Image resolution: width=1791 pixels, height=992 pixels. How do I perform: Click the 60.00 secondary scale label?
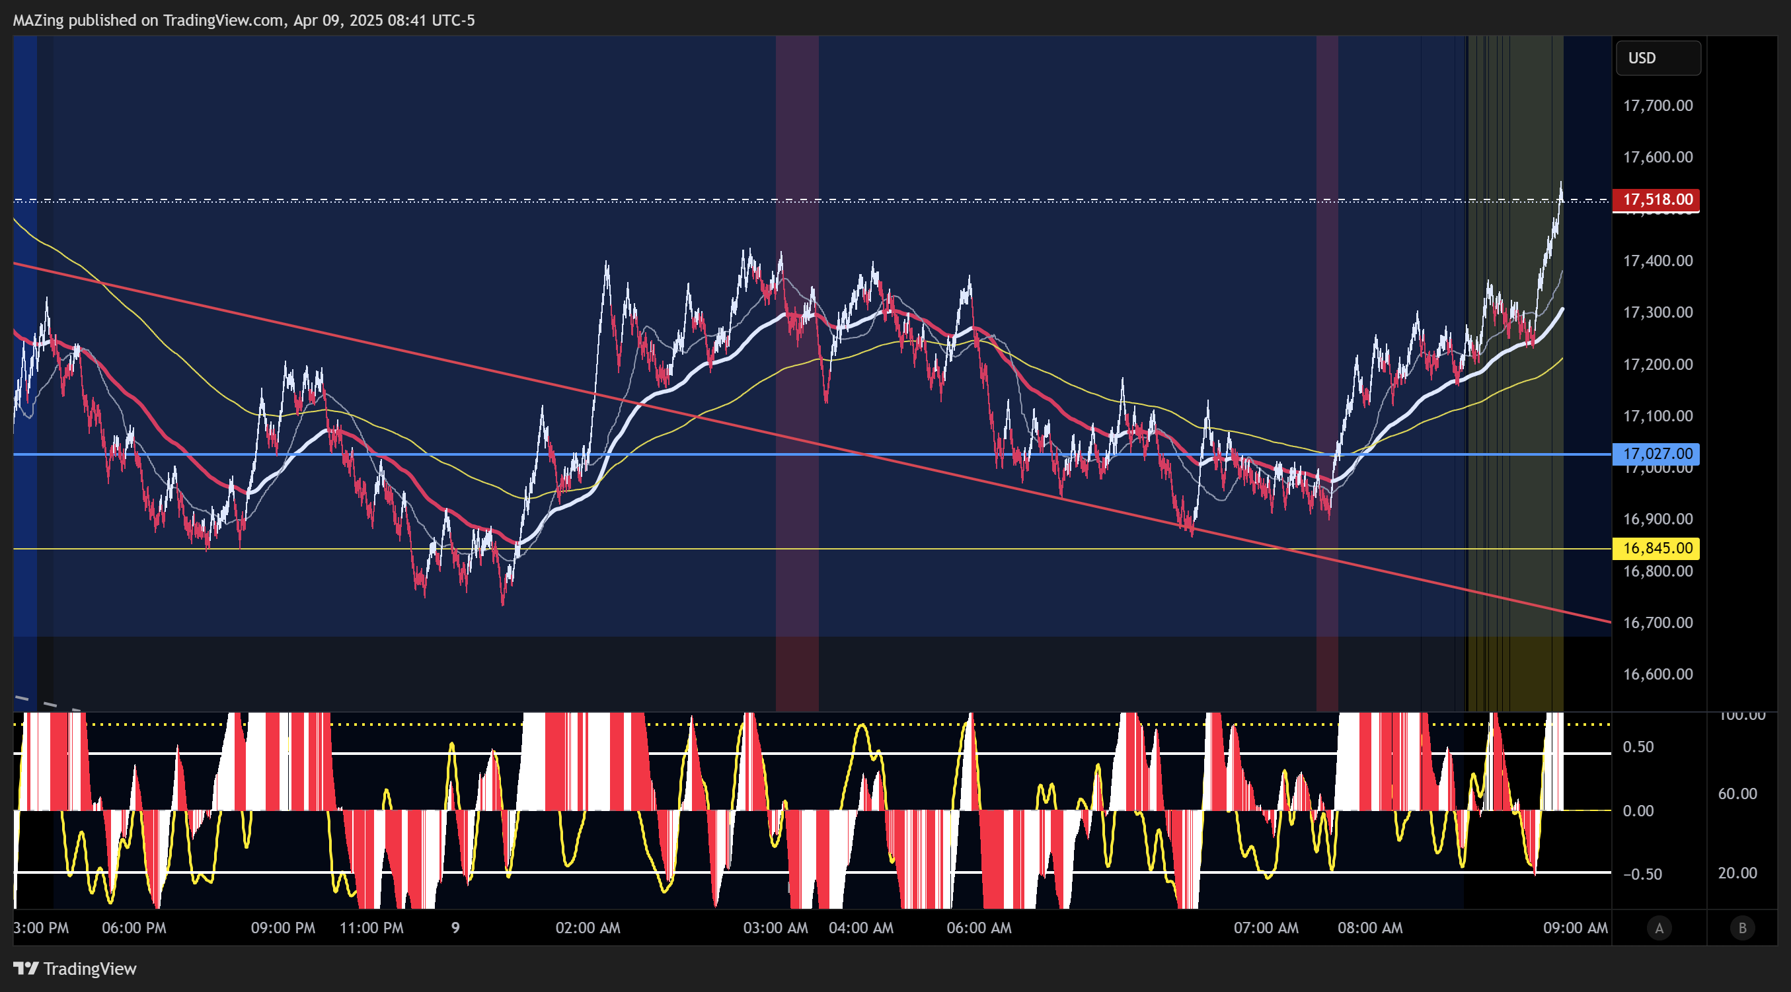coord(1737,793)
